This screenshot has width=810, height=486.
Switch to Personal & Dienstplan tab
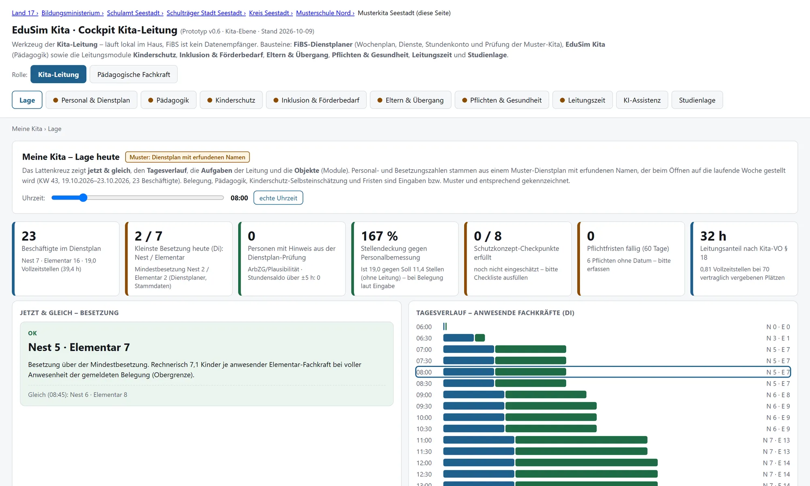click(x=92, y=100)
